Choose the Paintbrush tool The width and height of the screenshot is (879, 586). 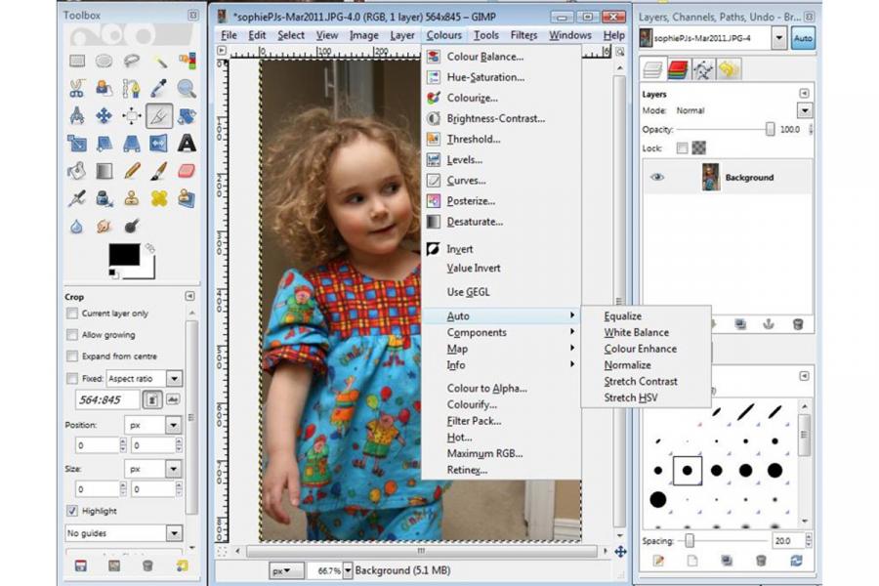[x=158, y=171]
